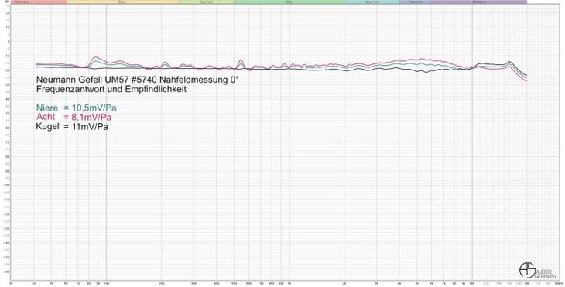
Task: Click the curve peak near 550 Hz
Action: (241, 60)
